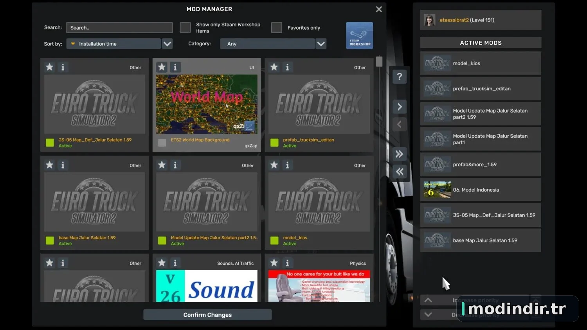Image resolution: width=587 pixels, height=330 pixels.
Task: Click the V26 Sound mod thumbnail
Action: [x=207, y=286]
